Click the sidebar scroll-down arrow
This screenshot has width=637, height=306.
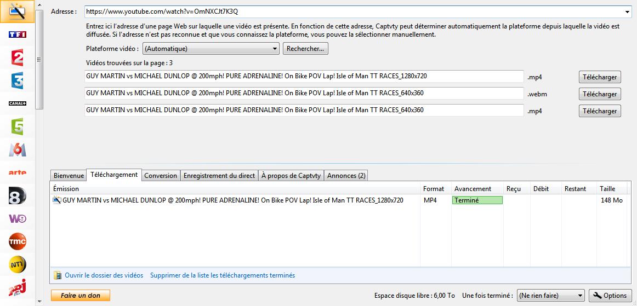coord(39,302)
